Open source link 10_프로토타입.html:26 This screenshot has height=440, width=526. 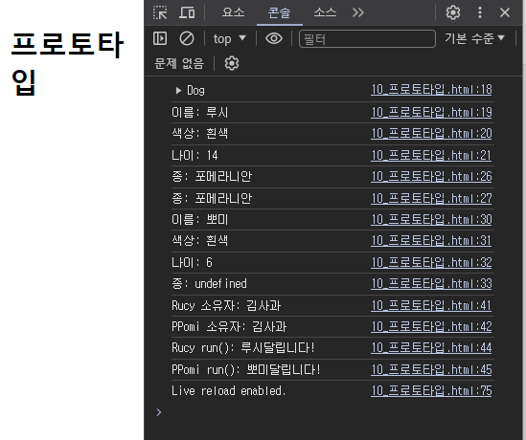tap(431, 176)
